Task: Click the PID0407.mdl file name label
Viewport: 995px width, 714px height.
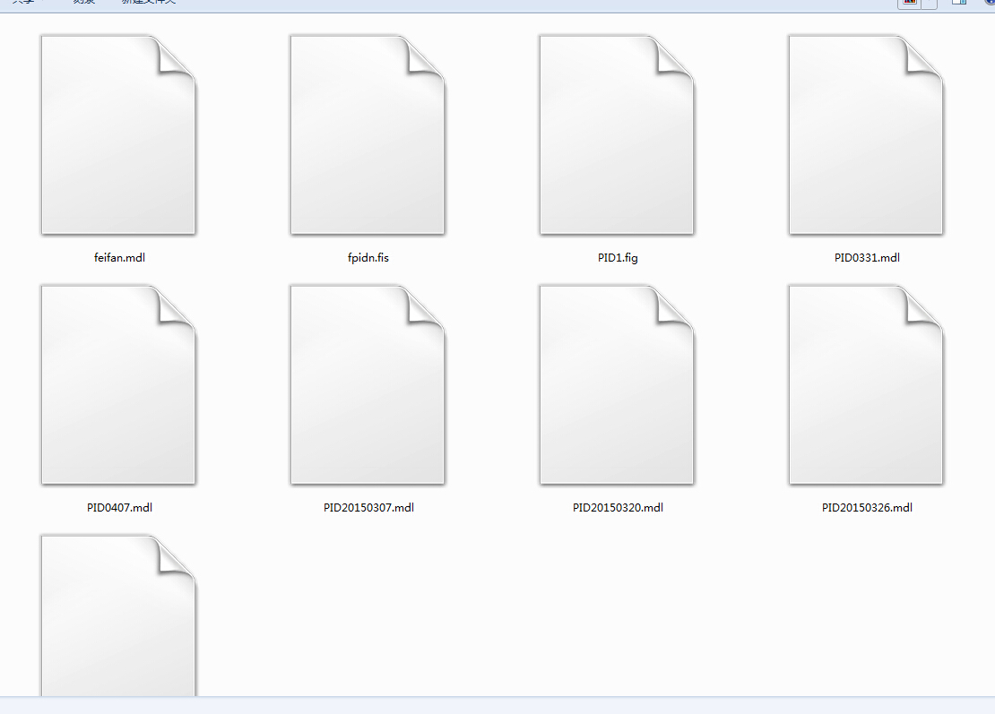Action: pyautogui.click(x=119, y=507)
